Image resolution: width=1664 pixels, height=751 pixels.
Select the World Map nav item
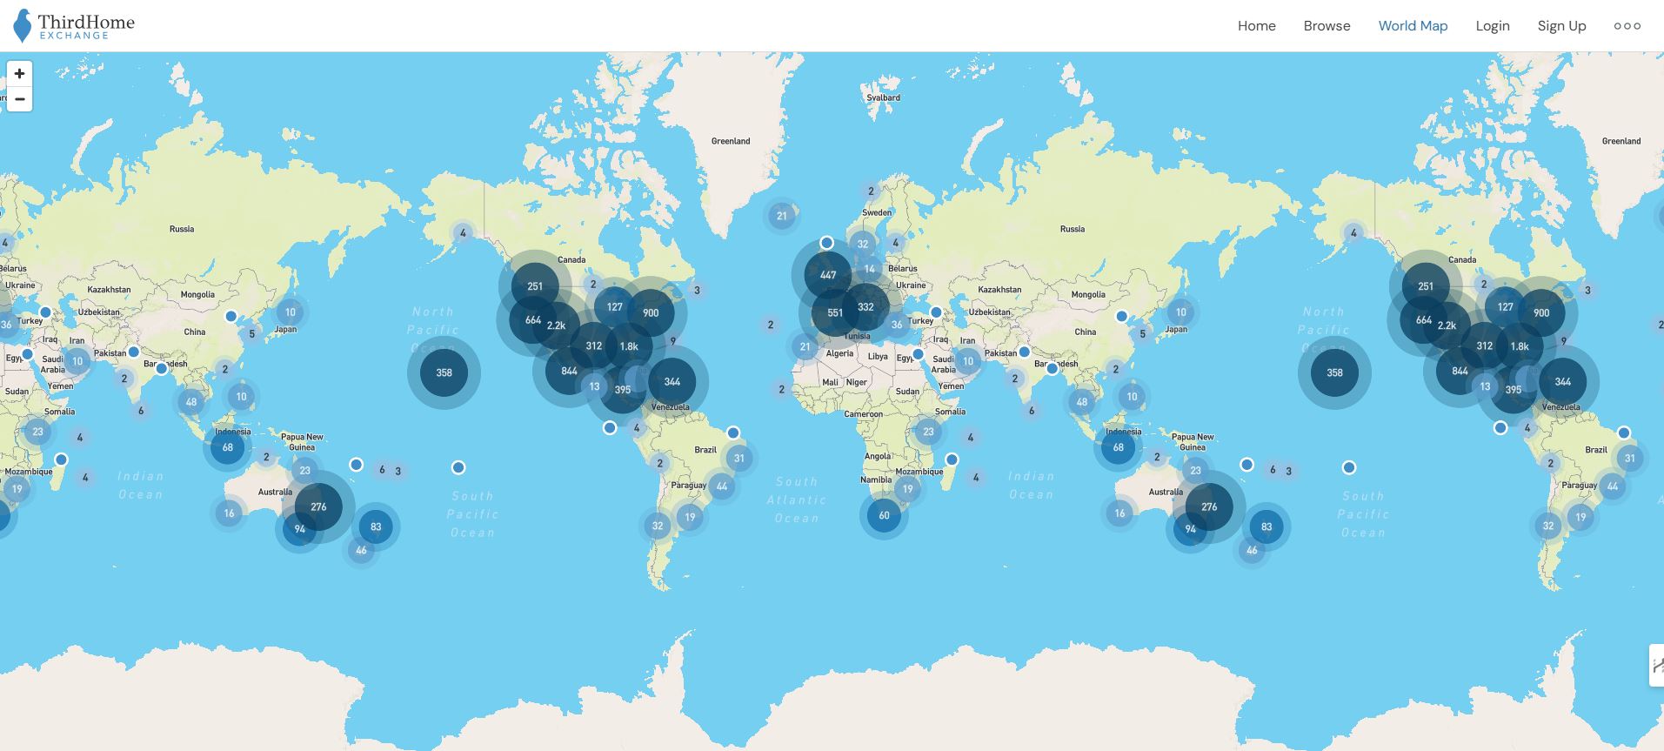point(1413,26)
